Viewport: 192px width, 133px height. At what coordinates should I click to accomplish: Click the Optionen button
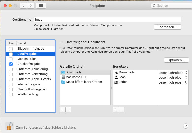coord(176,60)
